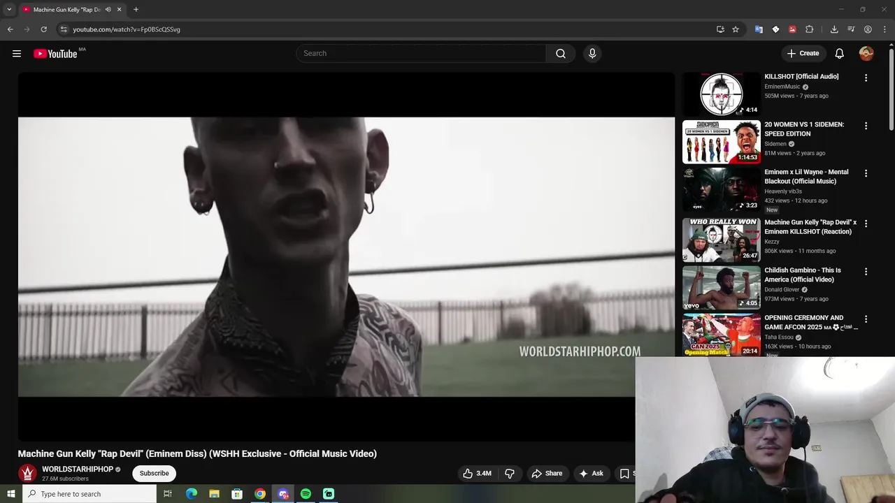Play Childish Gambino This Is America thumbnail
This screenshot has height=503, width=895.
(722, 287)
